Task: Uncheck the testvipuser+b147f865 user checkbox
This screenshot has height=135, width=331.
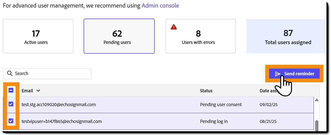Action: coord(11,121)
